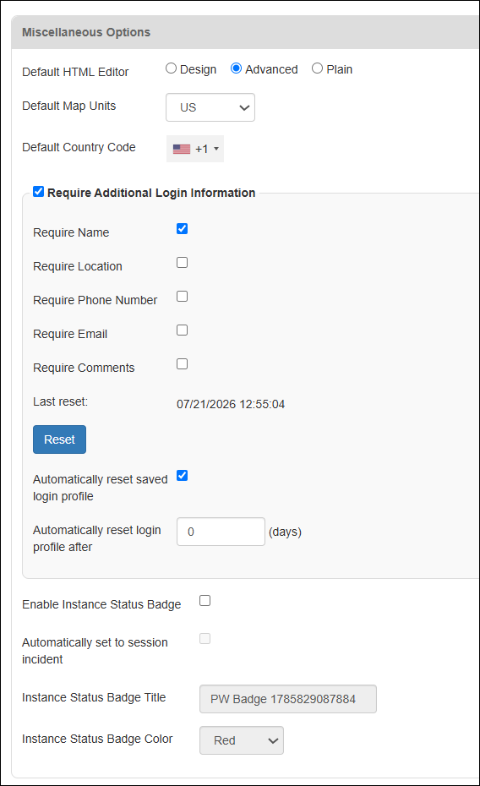Click the Automatically set to session incident checkbox

click(x=205, y=639)
